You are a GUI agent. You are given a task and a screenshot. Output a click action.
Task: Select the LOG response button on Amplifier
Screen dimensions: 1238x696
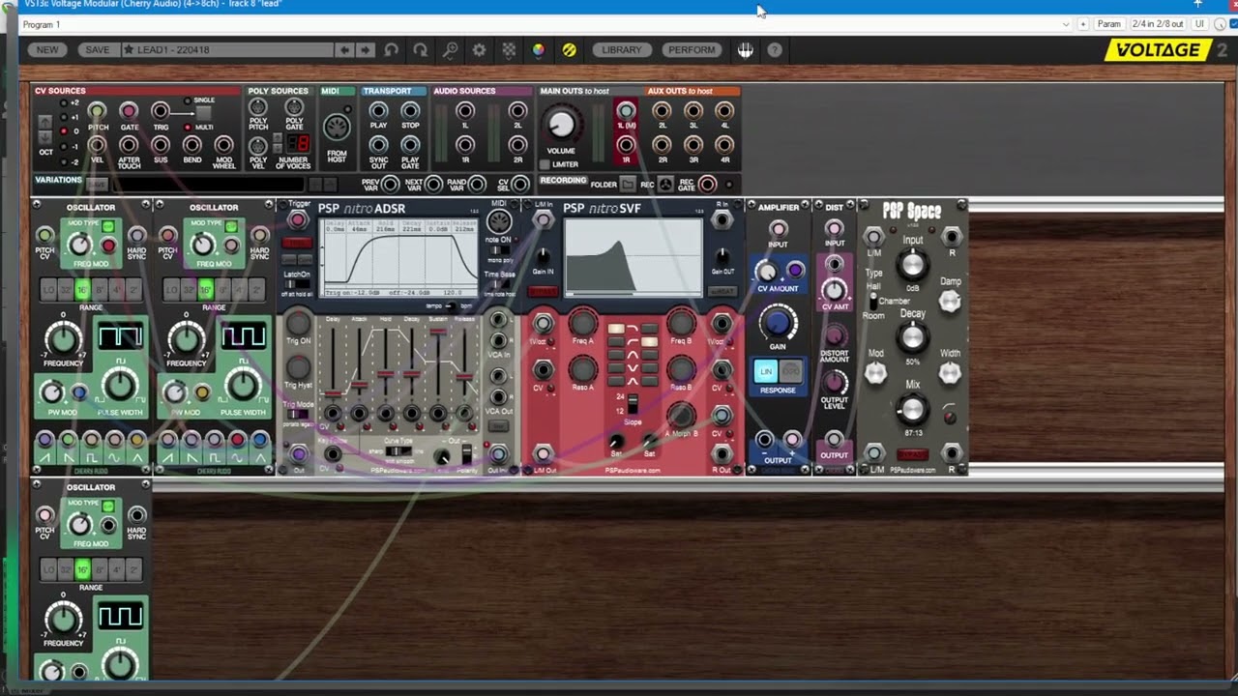click(790, 371)
